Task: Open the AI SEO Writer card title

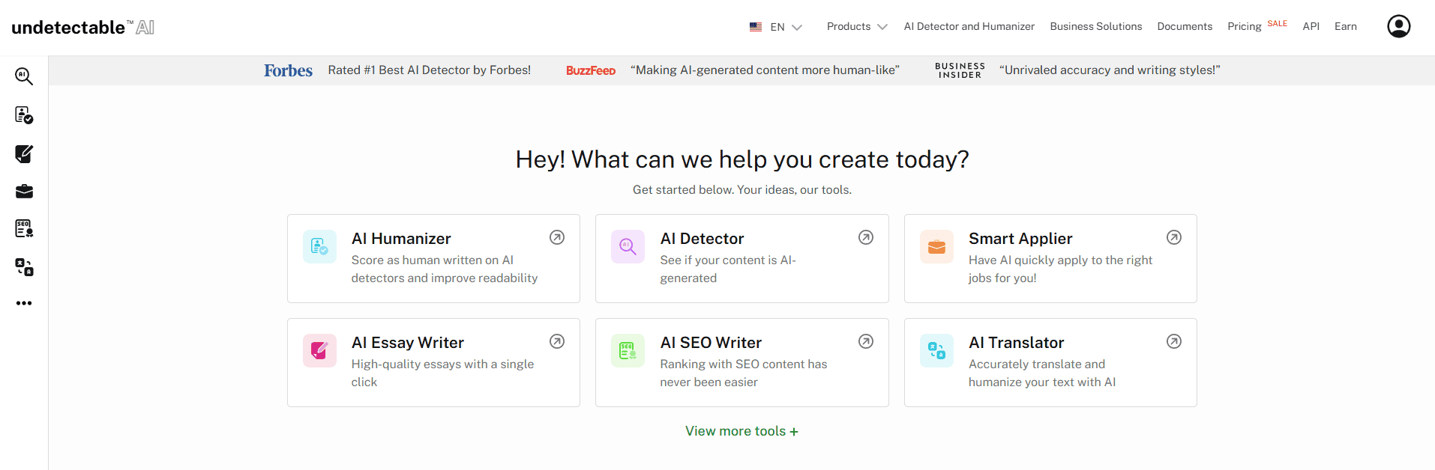Action: (x=711, y=343)
